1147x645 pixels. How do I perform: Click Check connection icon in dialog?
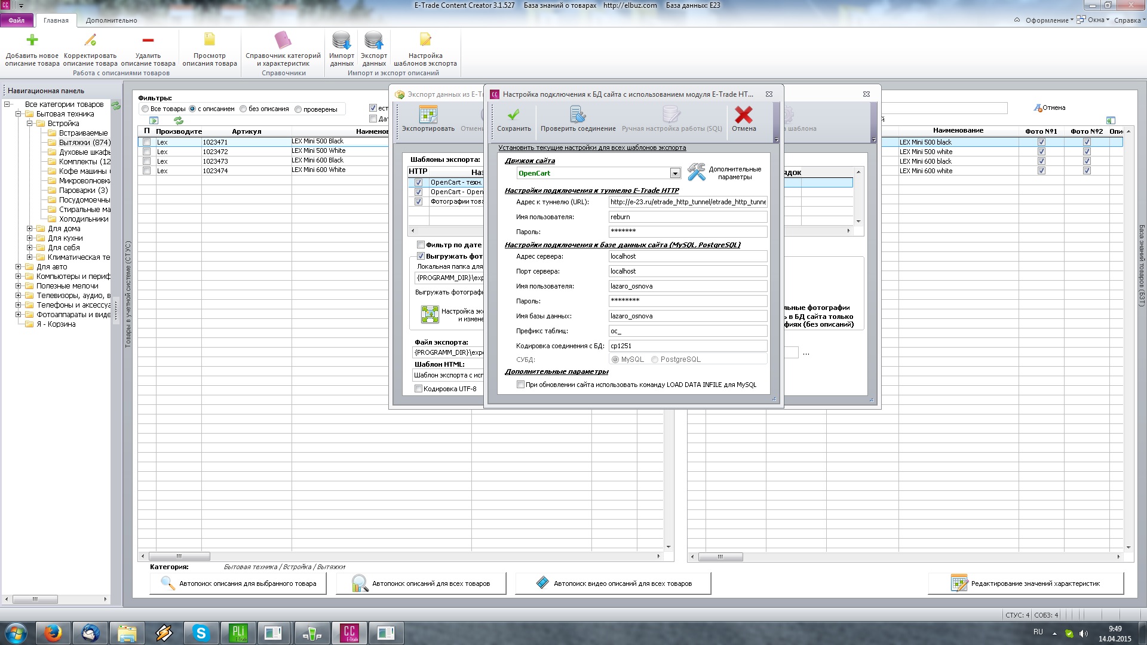click(578, 114)
